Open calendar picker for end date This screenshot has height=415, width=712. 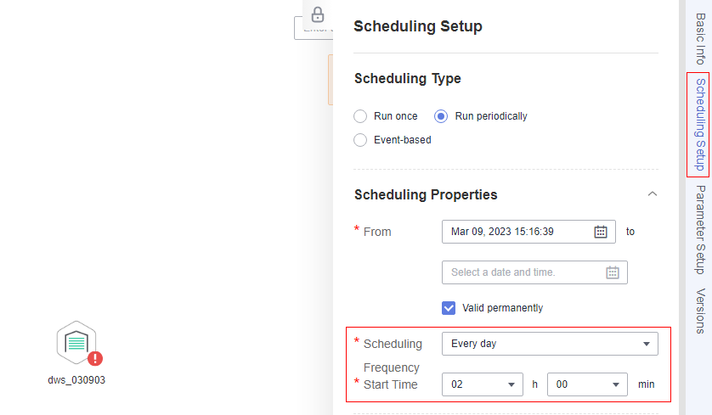click(x=613, y=272)
